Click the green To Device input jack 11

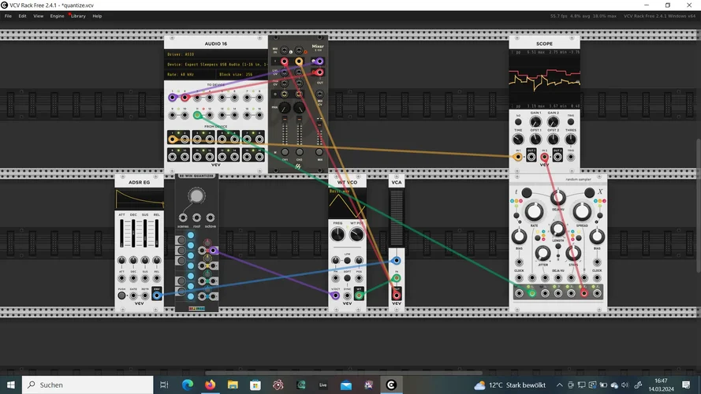pyautogui.click(x=197, y=115)
